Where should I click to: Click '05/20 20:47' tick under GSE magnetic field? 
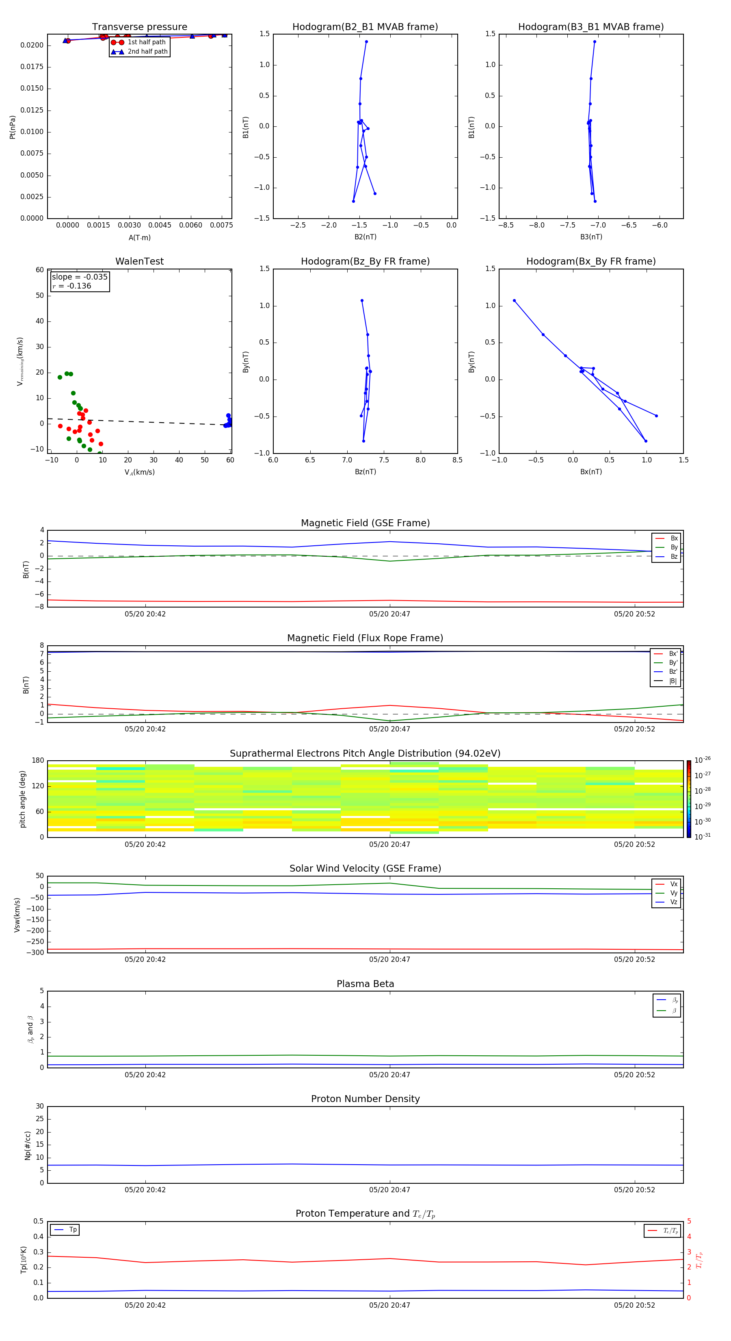pos(390,614)
